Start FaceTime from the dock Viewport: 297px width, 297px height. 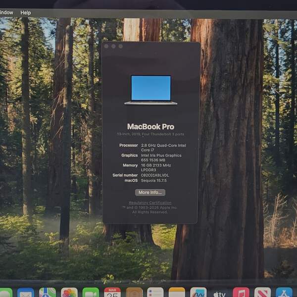pos(91,293)
